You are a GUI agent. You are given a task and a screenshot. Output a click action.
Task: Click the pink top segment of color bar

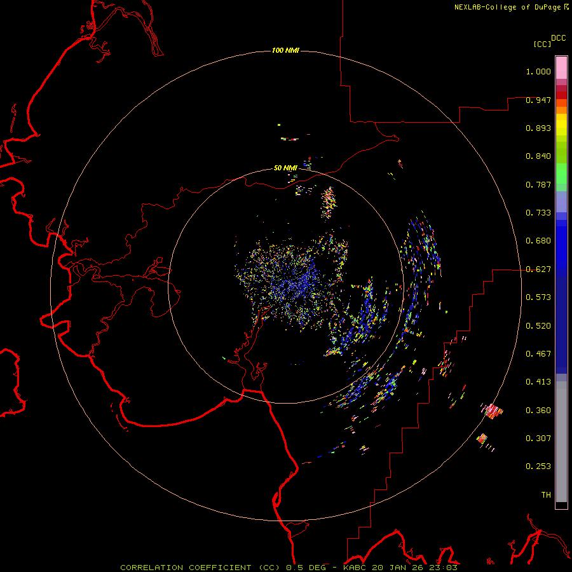coord(561,68)
